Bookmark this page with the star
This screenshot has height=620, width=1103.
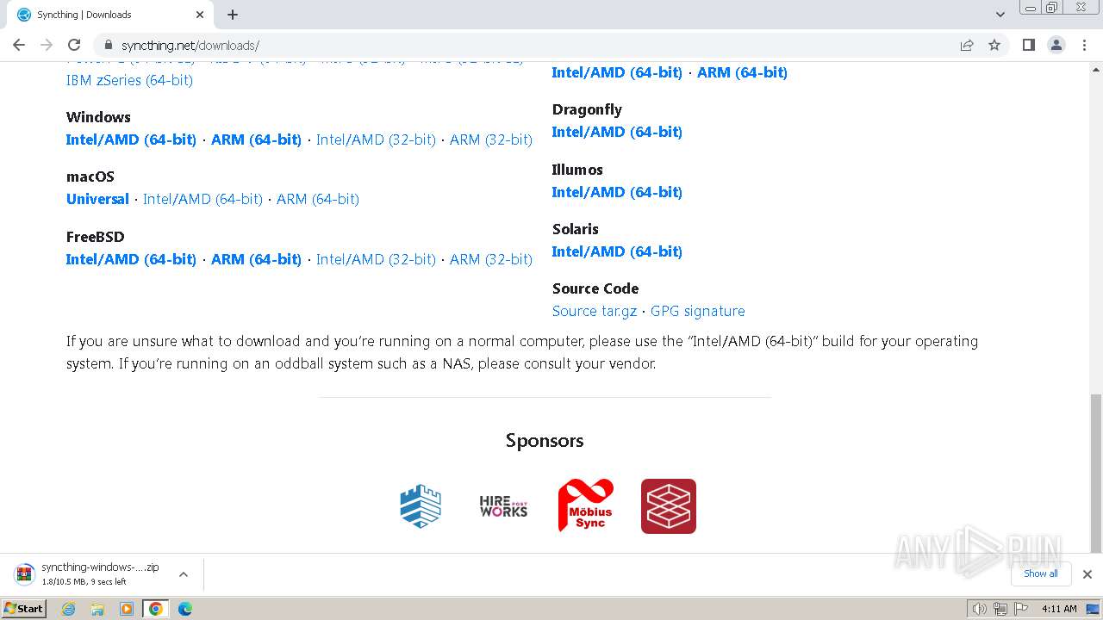tap(994, 45)
